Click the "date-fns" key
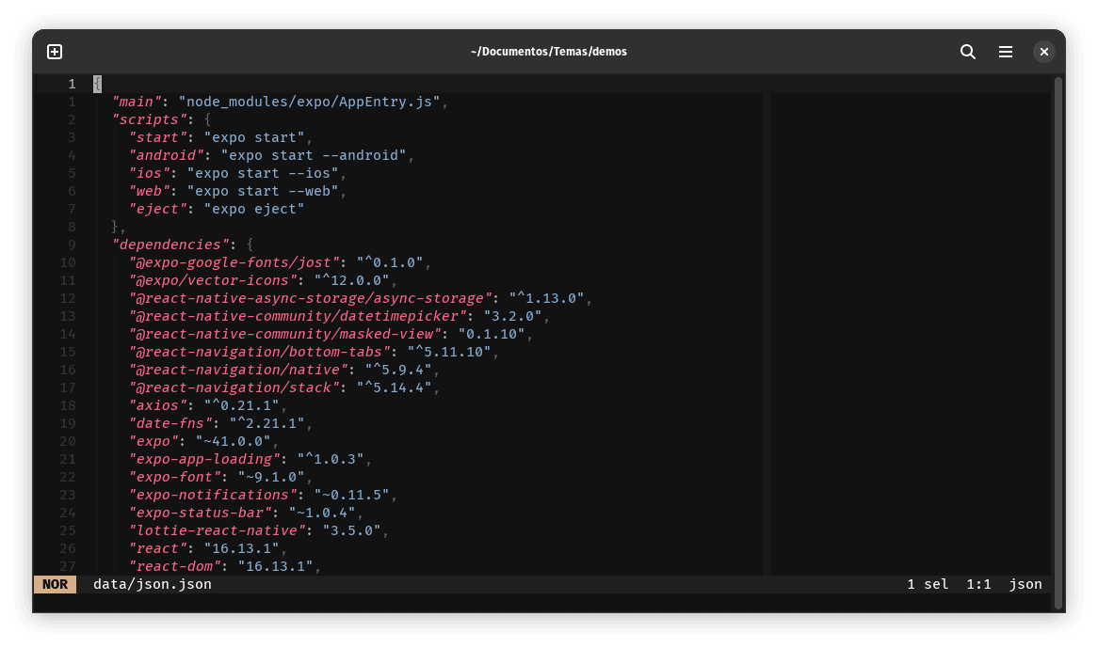 point(170,423)
